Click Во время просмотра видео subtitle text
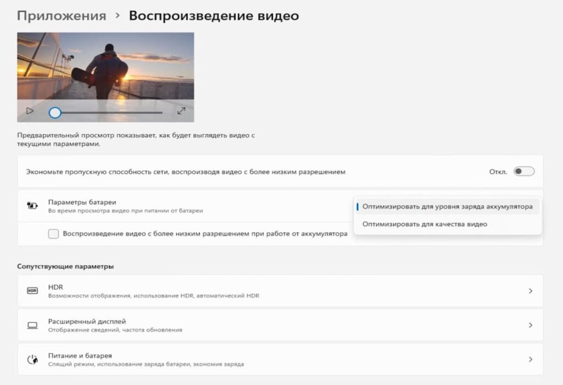The image size is (563, 385). [x=125, y=211]
